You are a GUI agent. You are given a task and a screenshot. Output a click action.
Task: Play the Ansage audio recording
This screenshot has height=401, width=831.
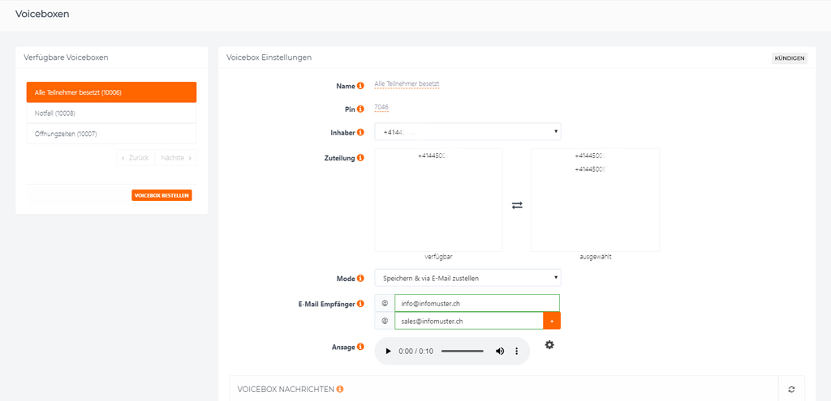coord(388,352)
